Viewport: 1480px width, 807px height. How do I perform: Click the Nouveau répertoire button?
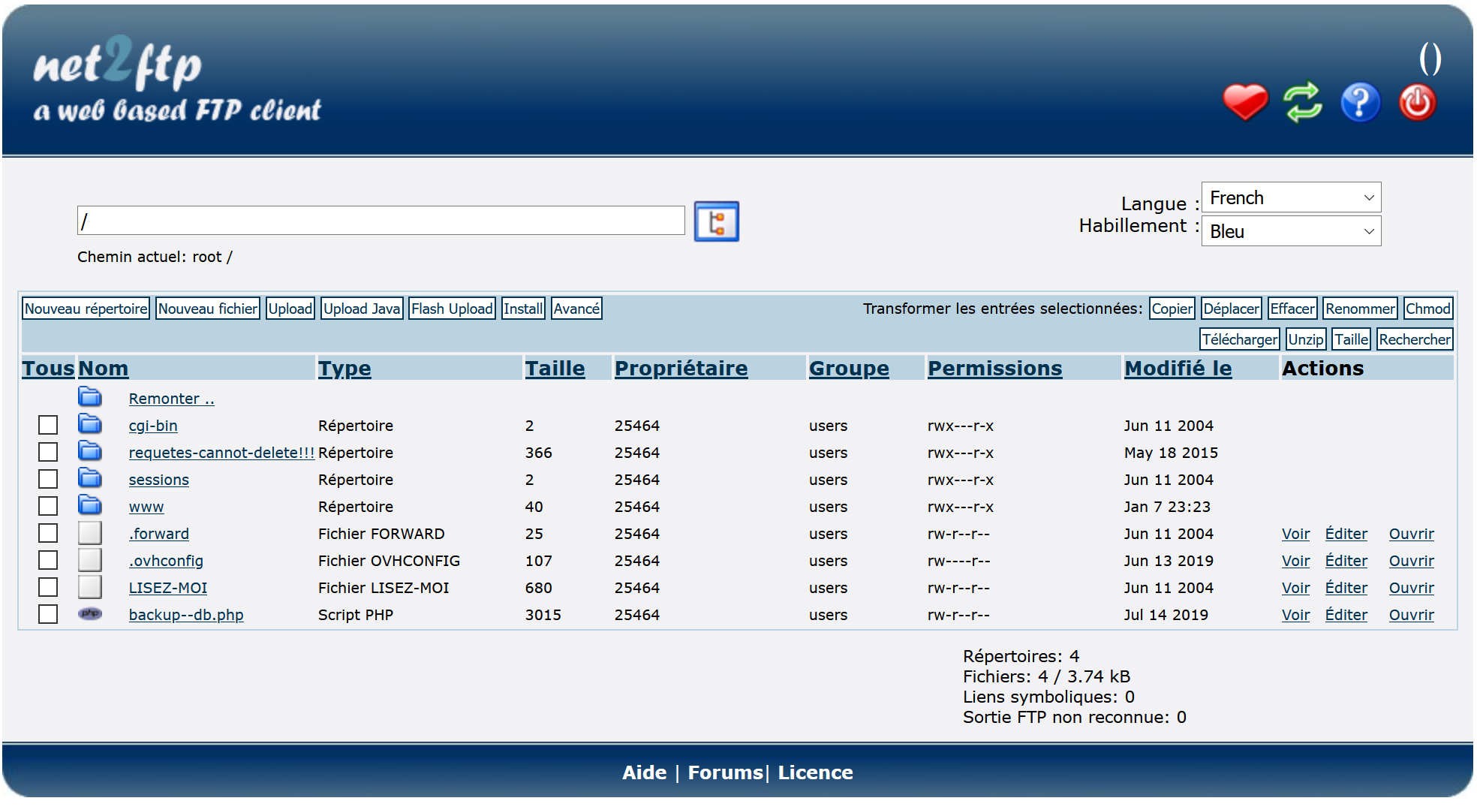click(x=86, y=309)
